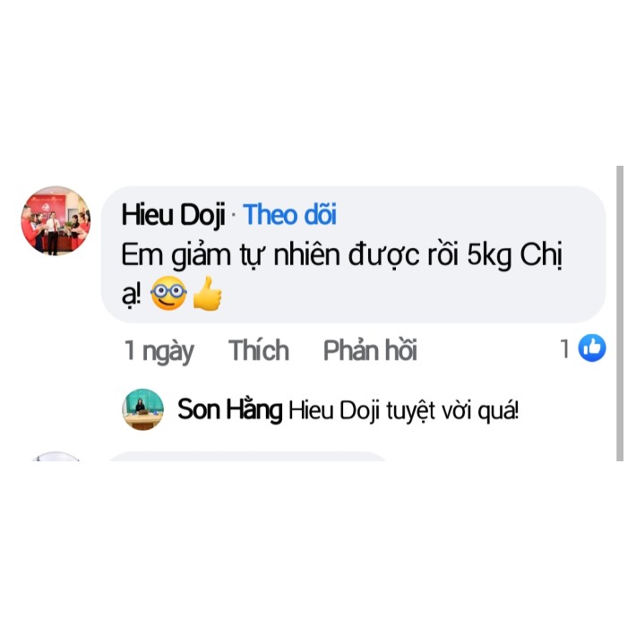Open Hieu Doji's profile picture
The height and width of the screenshot is (627, 627).
[x=56, y=220]
